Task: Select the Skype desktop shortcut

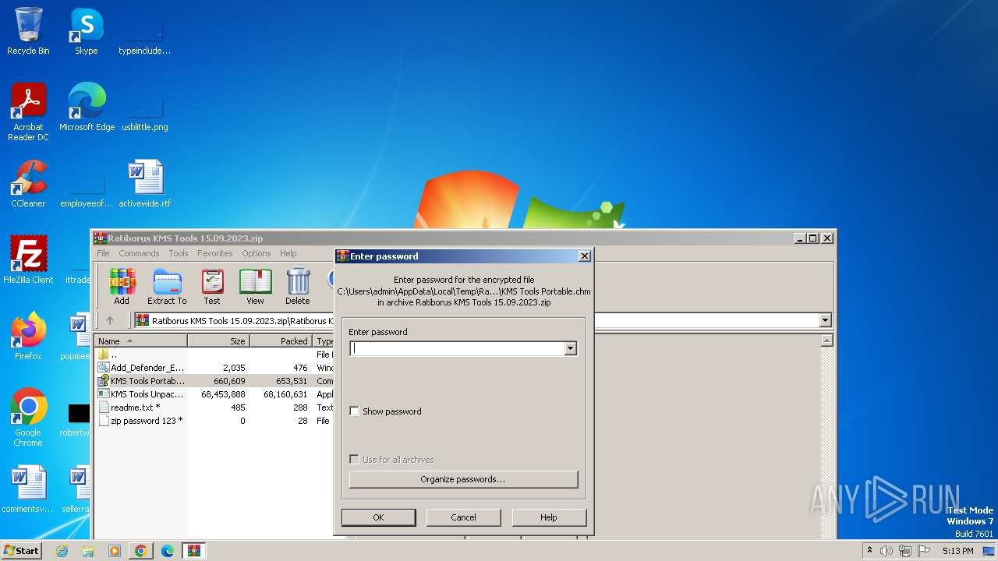Action: [87, 31]
